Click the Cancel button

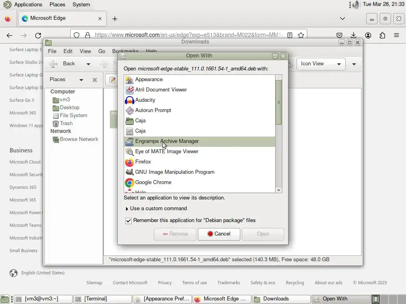[219, 234]
